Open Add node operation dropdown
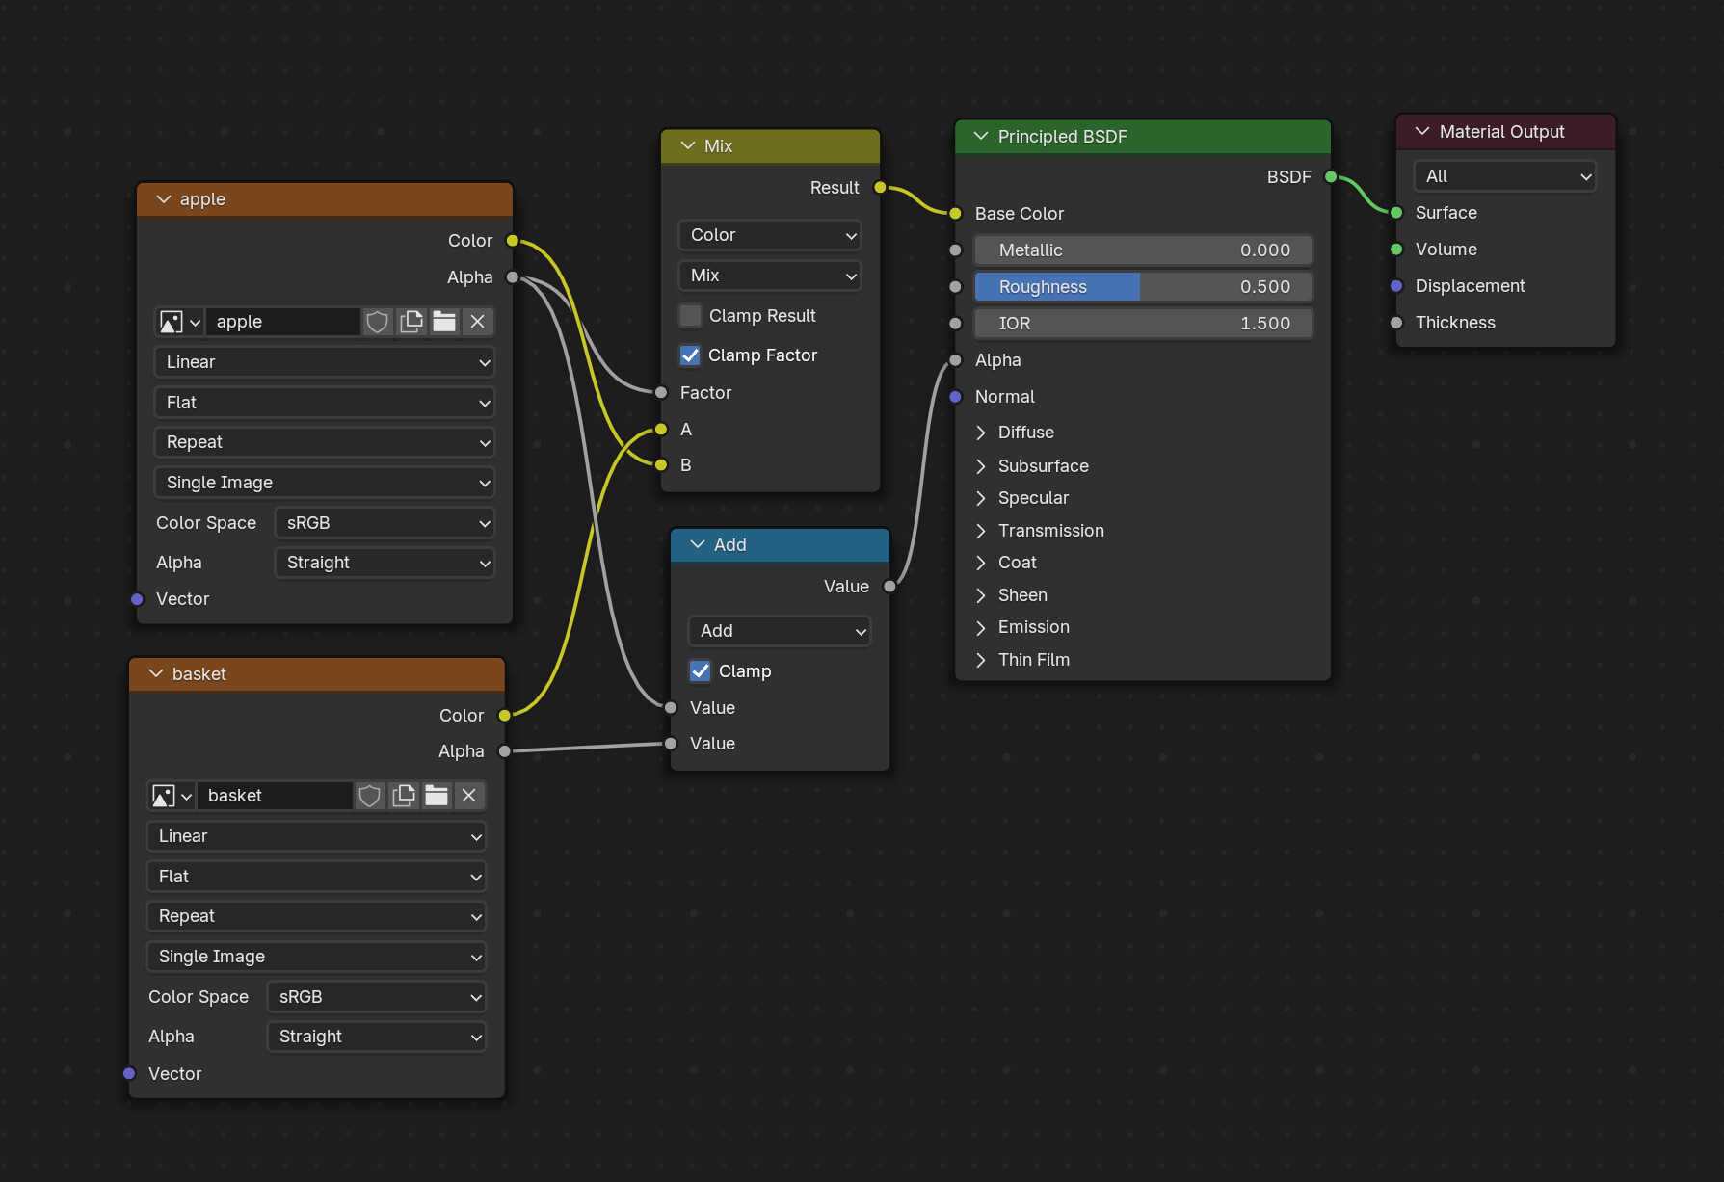The height and width of the screenshot is (1182, 1724). (x=780, y=631)
